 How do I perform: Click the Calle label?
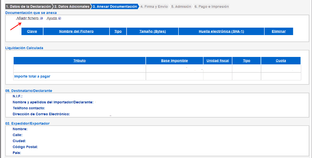tap(17, 135)
